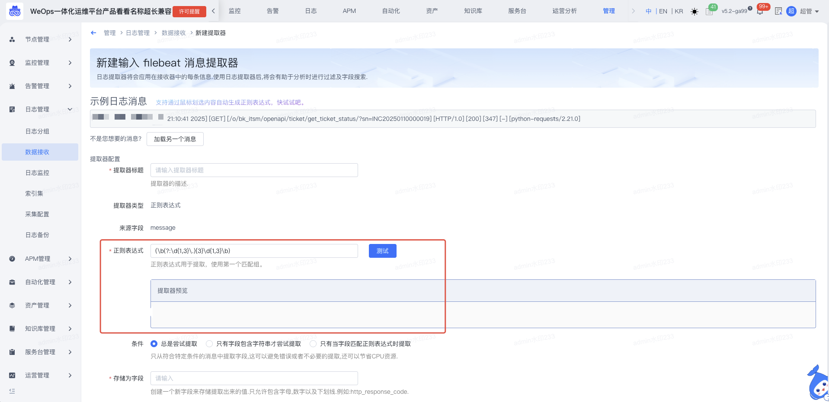Click the back arrow in the breadcrumb

point(93,33)
